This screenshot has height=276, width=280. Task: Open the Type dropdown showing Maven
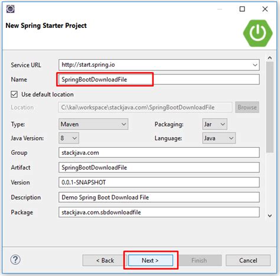click(x=93, y=124)
